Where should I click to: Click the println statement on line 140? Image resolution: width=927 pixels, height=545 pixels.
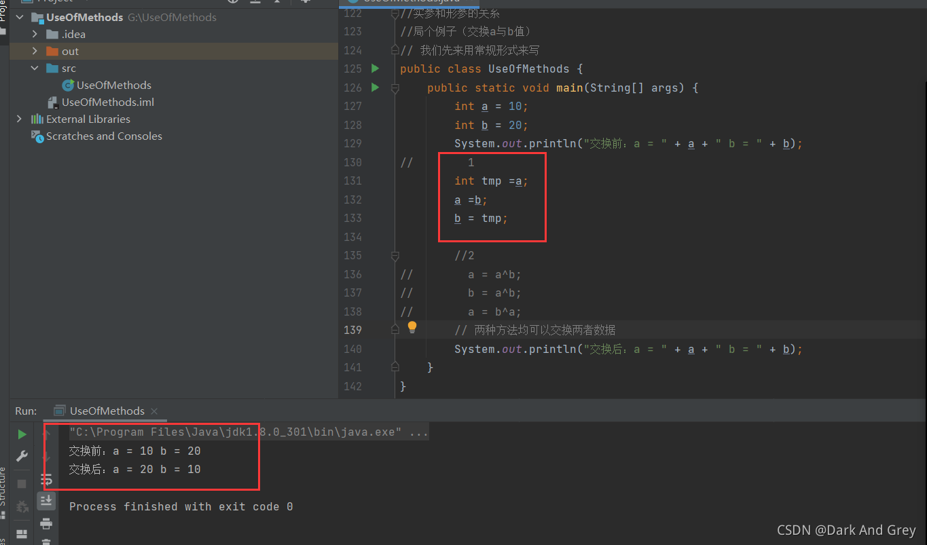[x=628, y=349]
